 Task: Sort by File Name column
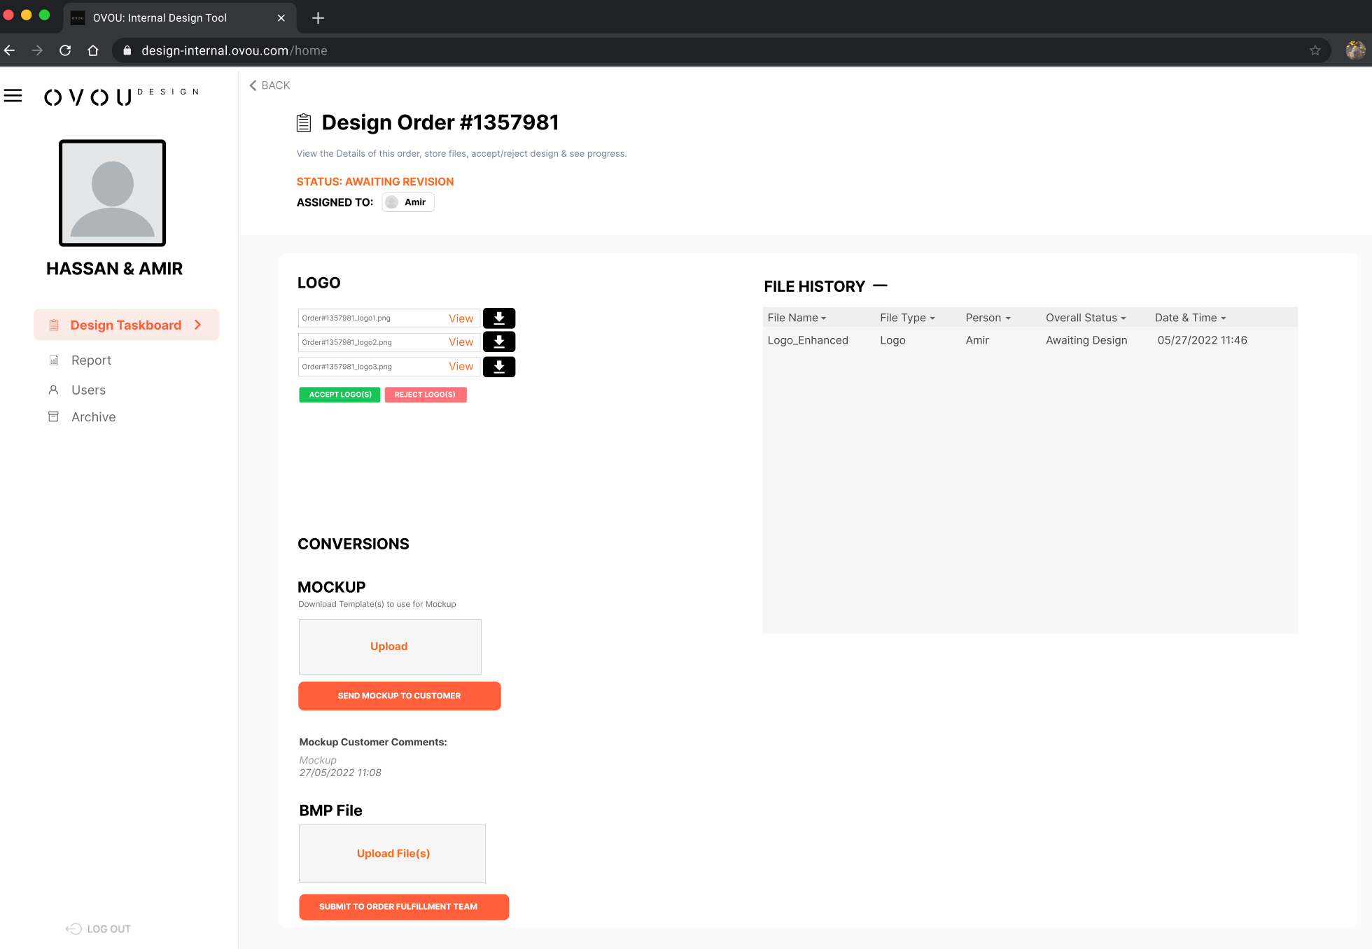tap(797, 318)
